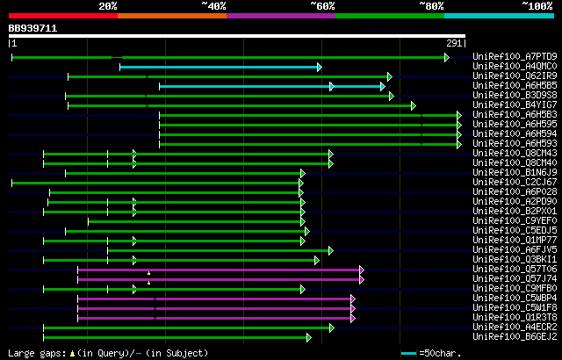Click the purple ~60% identity color bar
Viewport: 562px width, 360px height.
coord(281,16)
